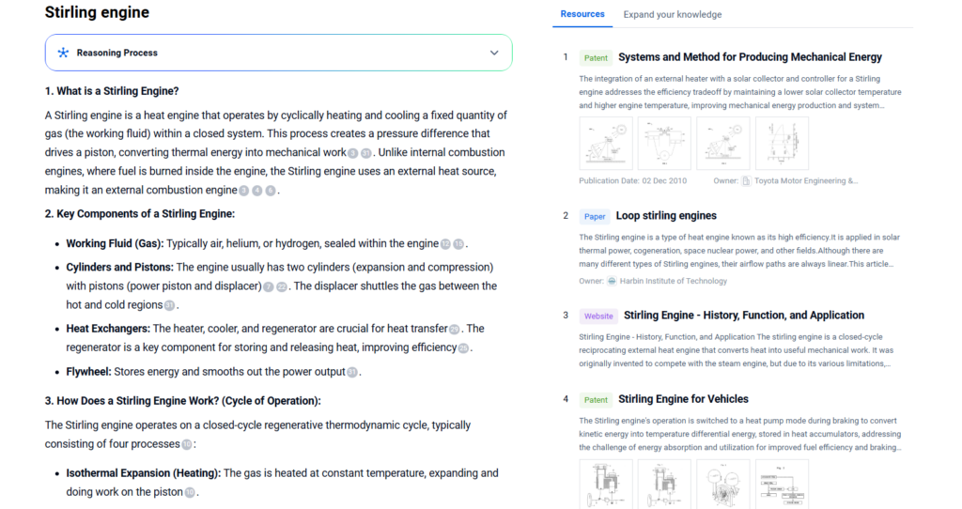The width and height of the screenshot is (962, 509).
Task: Open Stirling Engine for Vehicles patent
Action: point(683,399)
